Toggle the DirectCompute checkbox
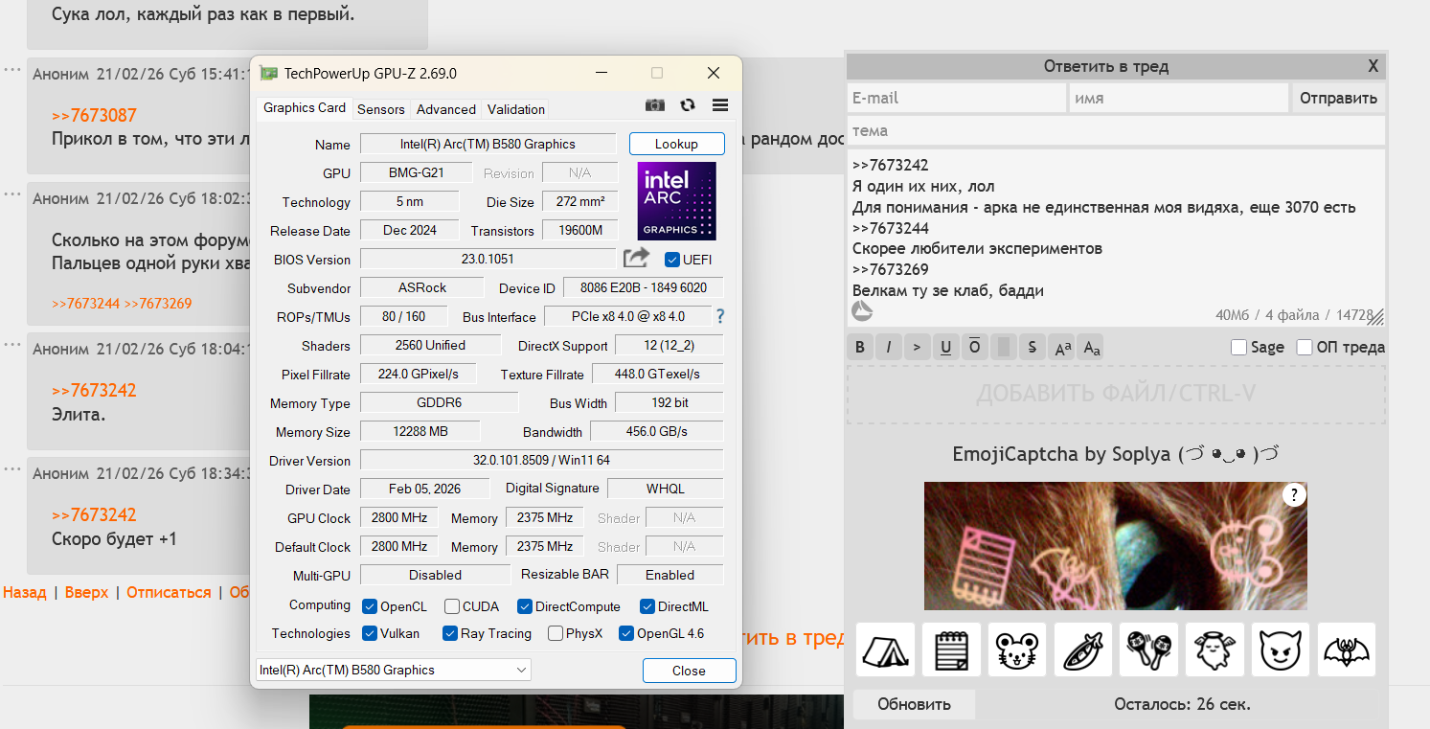The image size is (1430, 729). pyautogui.click(x=525, y=606)
